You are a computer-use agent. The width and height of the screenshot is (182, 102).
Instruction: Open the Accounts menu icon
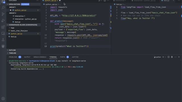(3, 99)
